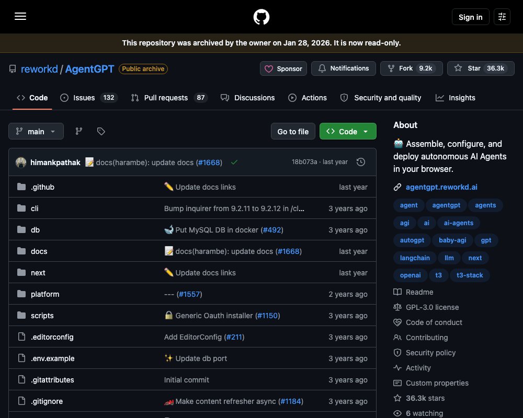Open the scripts folder
523x418 pixels.
[x=42, y=316]
